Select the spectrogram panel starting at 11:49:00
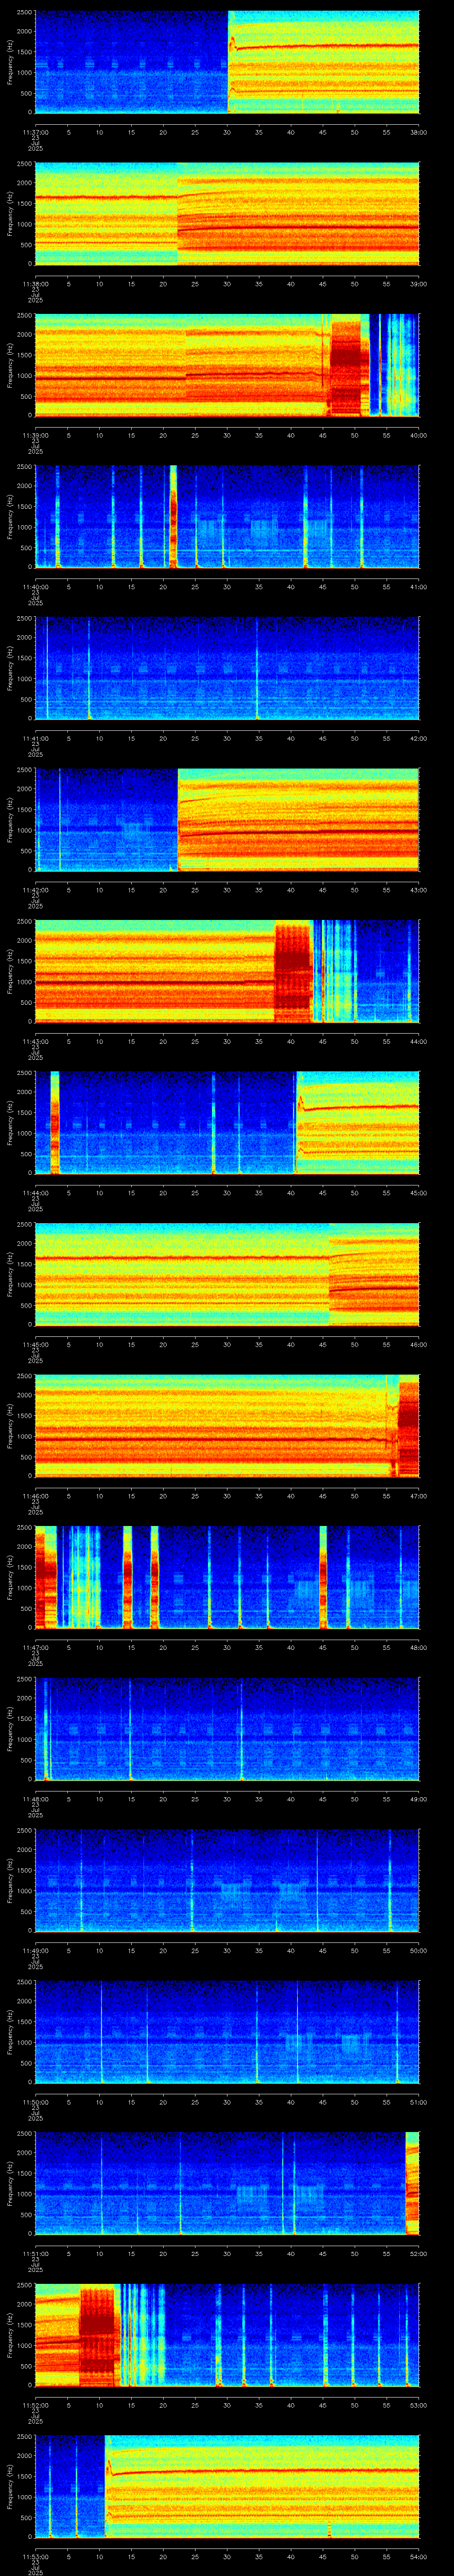 (227, 1880)
